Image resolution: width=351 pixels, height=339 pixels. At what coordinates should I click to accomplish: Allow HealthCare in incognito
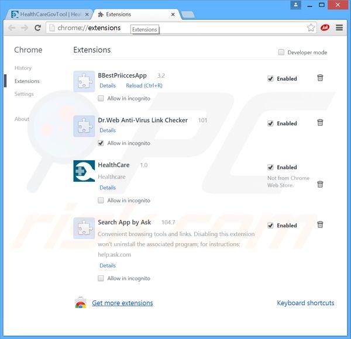[101, 200]
